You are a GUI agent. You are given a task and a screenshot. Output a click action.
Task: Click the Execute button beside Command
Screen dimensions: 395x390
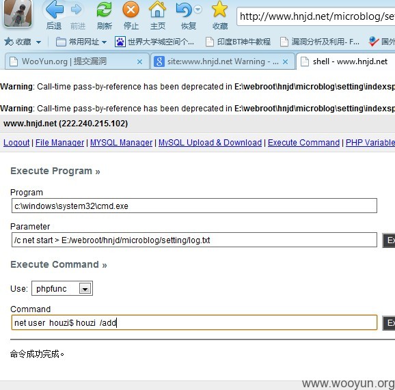pyautogui.click(x=389, y=323)
